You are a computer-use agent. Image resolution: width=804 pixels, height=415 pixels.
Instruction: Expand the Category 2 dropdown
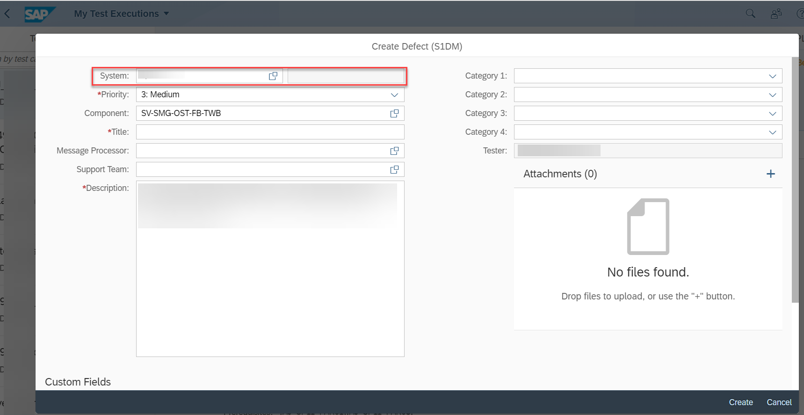click(773, 95)
